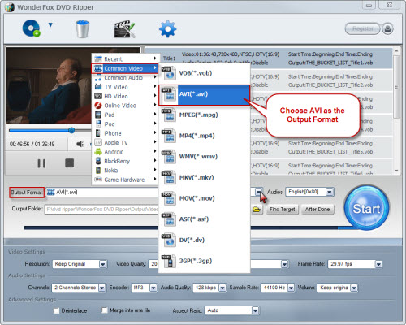
Task: Click the big Start button
Action: click(x=366, y=208)
